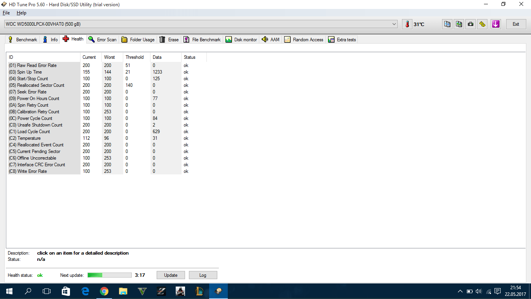Screen dimensions: 531x299
Task: Copy screenshot to clipboard icon
Action: [x=459, y=24]
